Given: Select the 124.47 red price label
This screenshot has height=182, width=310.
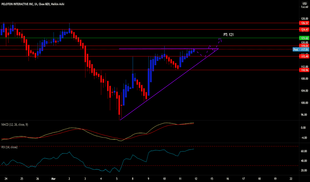Looking at the screenshot, I should click(x=304, y=30).
